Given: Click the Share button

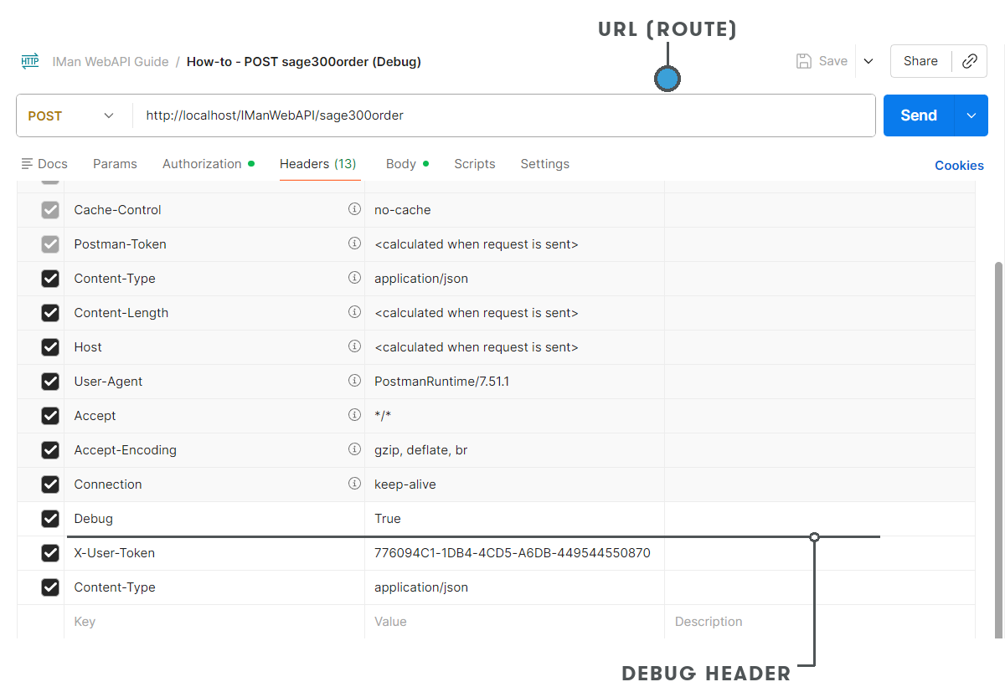Looking at the screenshot, I should point(920,61).
